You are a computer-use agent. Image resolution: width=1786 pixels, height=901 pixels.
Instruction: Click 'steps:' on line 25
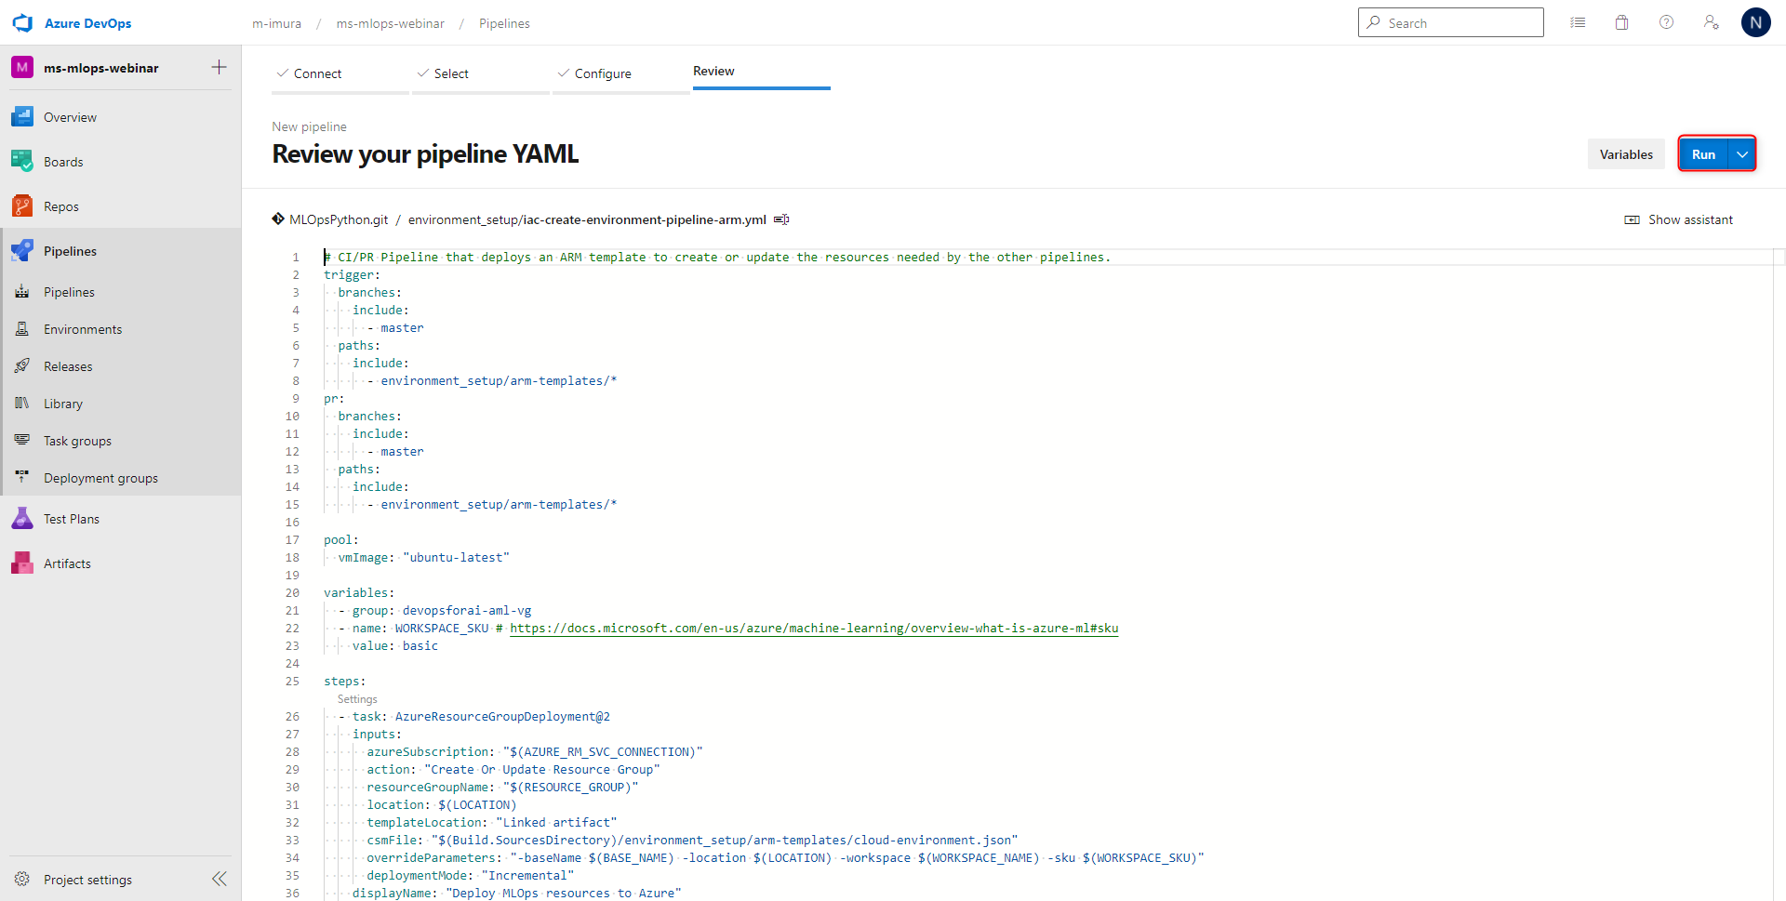[x=345, y=681]
